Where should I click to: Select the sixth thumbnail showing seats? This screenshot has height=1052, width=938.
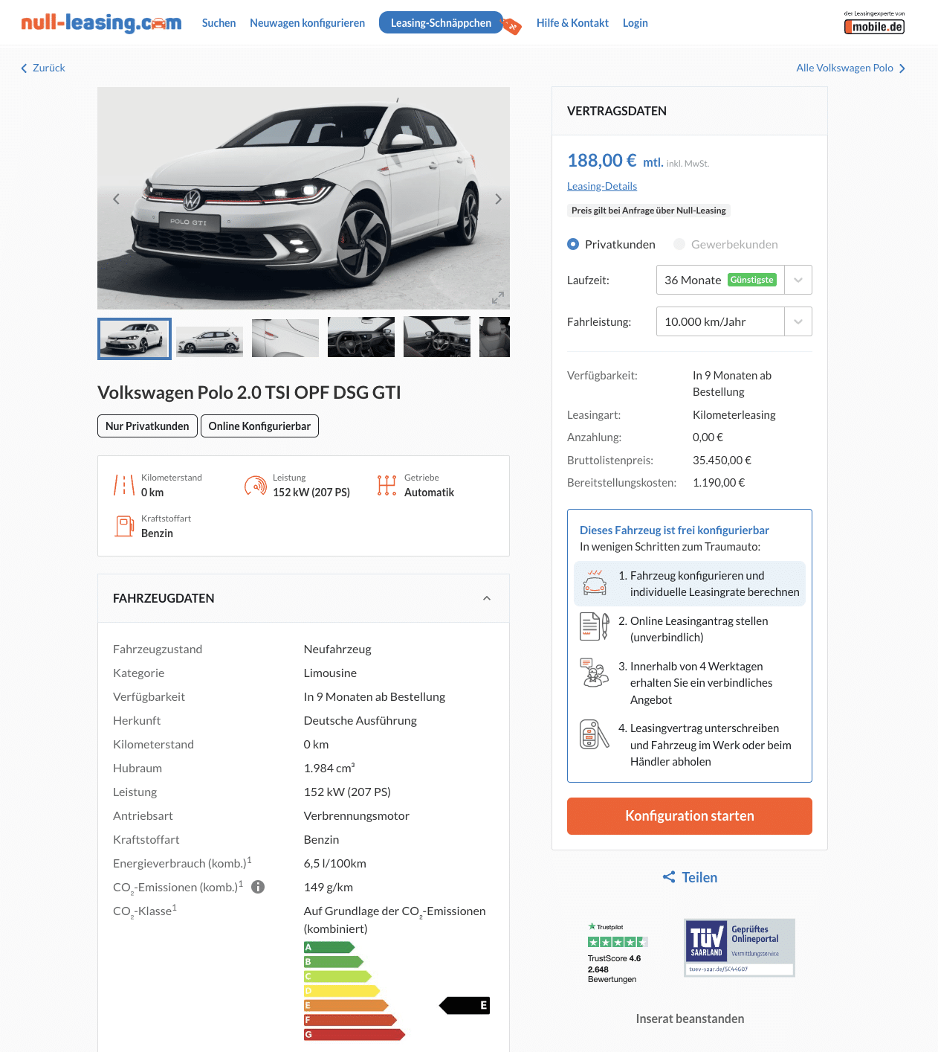(x=495, y=339)
